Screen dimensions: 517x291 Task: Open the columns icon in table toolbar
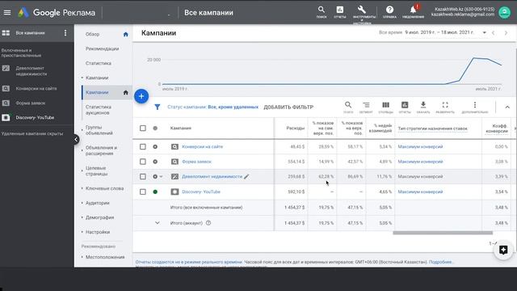tap(385, 105)
